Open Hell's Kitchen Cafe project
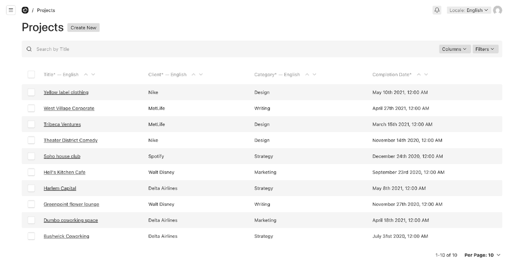Screen dimensions: 524x265 tap(65, 172)
